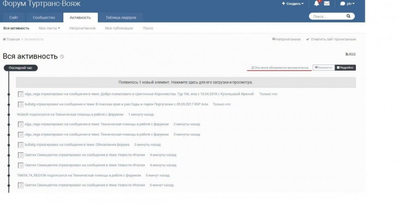The image size is (402, 204).
Task: Open the Создать dropdown
Action: tap(293, 4)
